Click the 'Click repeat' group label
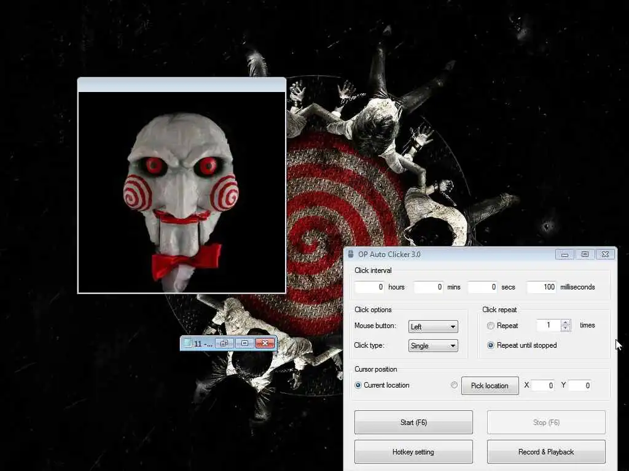The height and width of the screenshot is (471, 629). (499, 310)
